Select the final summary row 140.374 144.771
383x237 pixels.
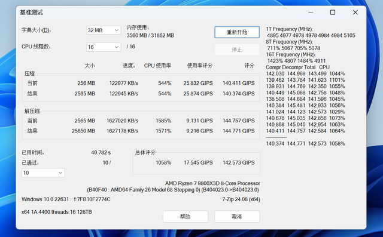pyautogui.click(x=305, y=143)
